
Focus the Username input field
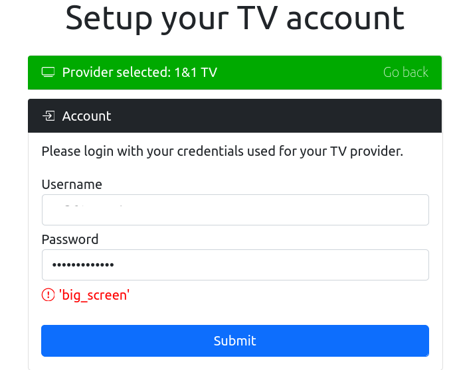pyautogui.click(x=235, y=210)
